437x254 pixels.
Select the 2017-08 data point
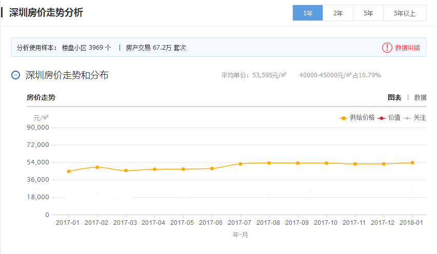coord(269,163)
